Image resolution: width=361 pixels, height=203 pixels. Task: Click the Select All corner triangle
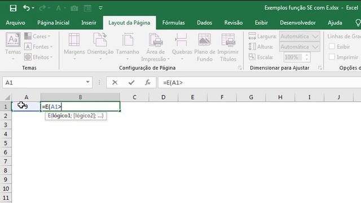(x=7, y=98)
